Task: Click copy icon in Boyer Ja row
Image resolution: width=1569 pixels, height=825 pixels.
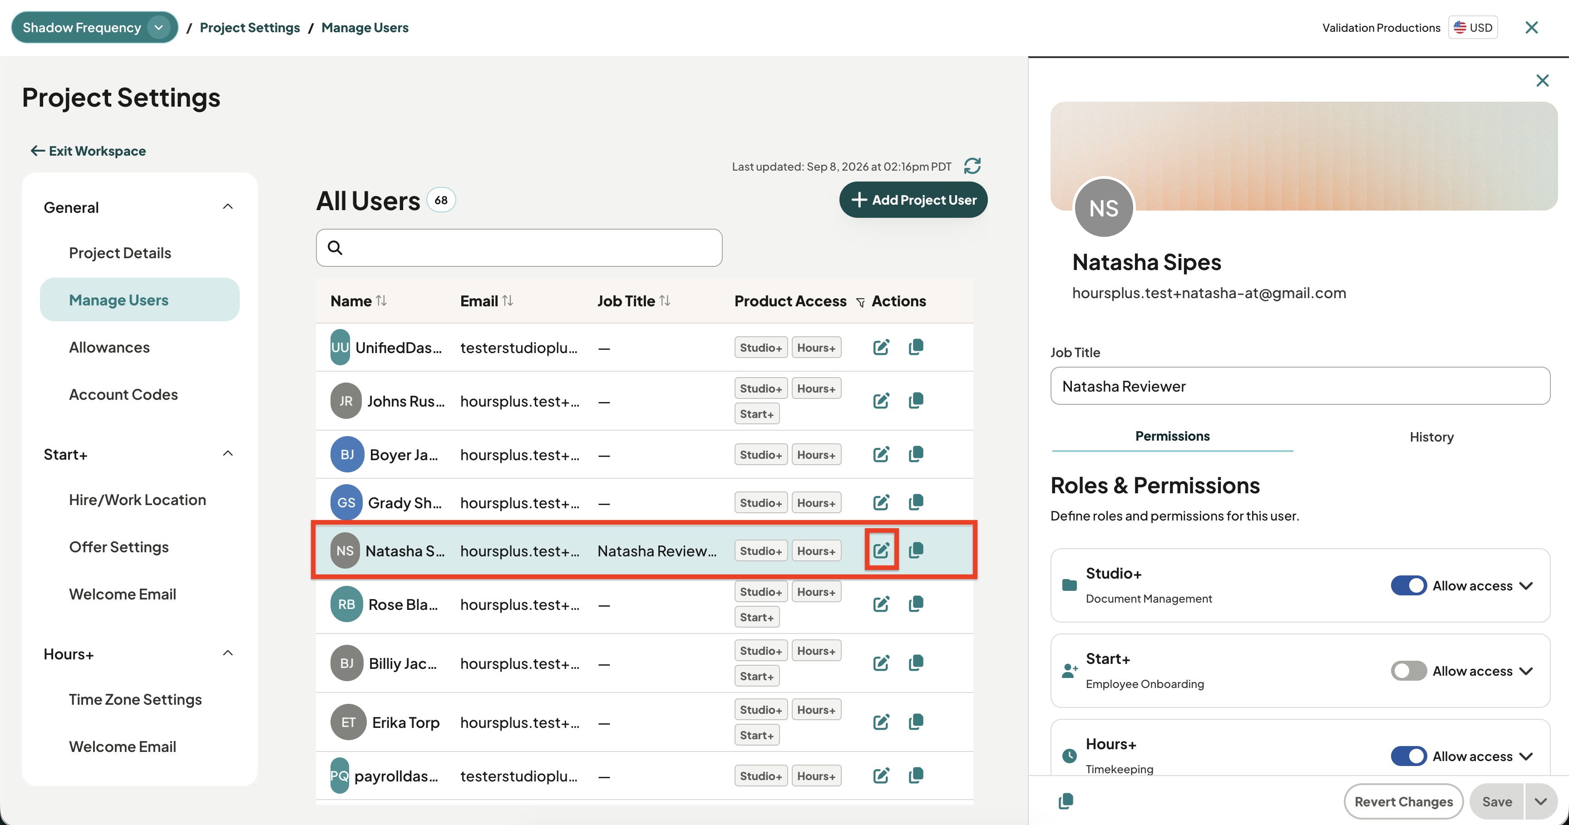Action: [x=915, y=454]
